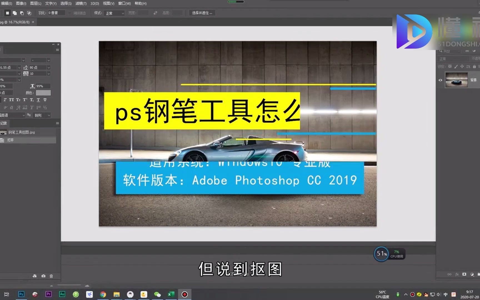Open the 滤镜 menu

click(x=81, y=3)
